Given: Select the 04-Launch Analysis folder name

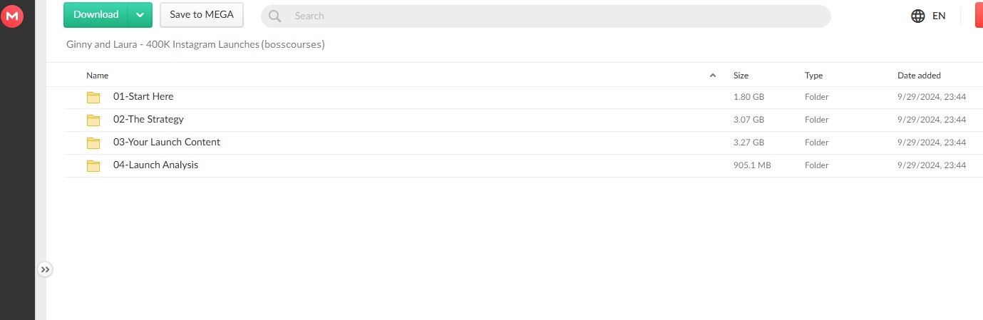Looking at the screenshot, I should [x=155, y=165].
